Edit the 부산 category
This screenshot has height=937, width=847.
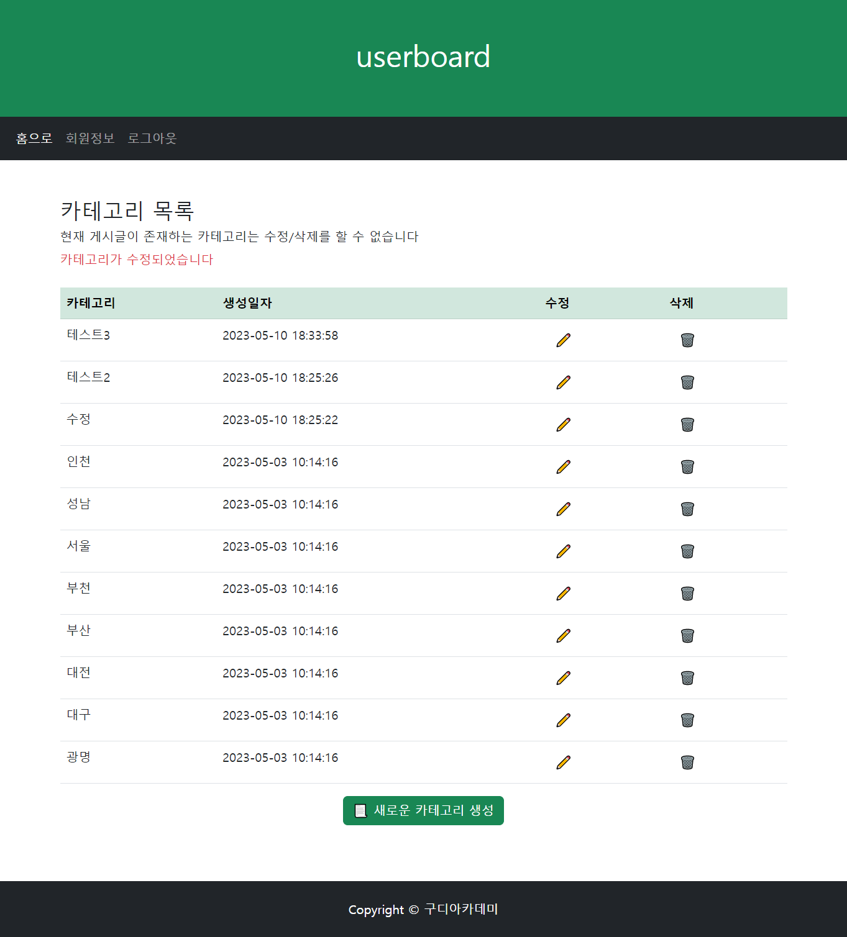563,635
